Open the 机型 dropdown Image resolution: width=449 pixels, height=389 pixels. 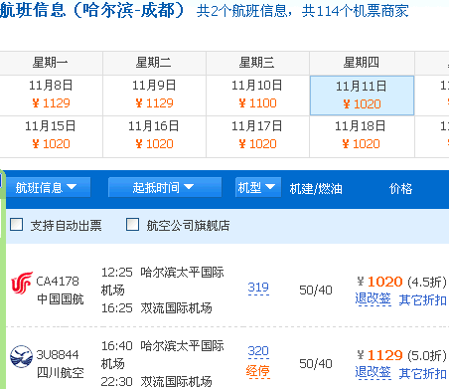coord(258,187)
